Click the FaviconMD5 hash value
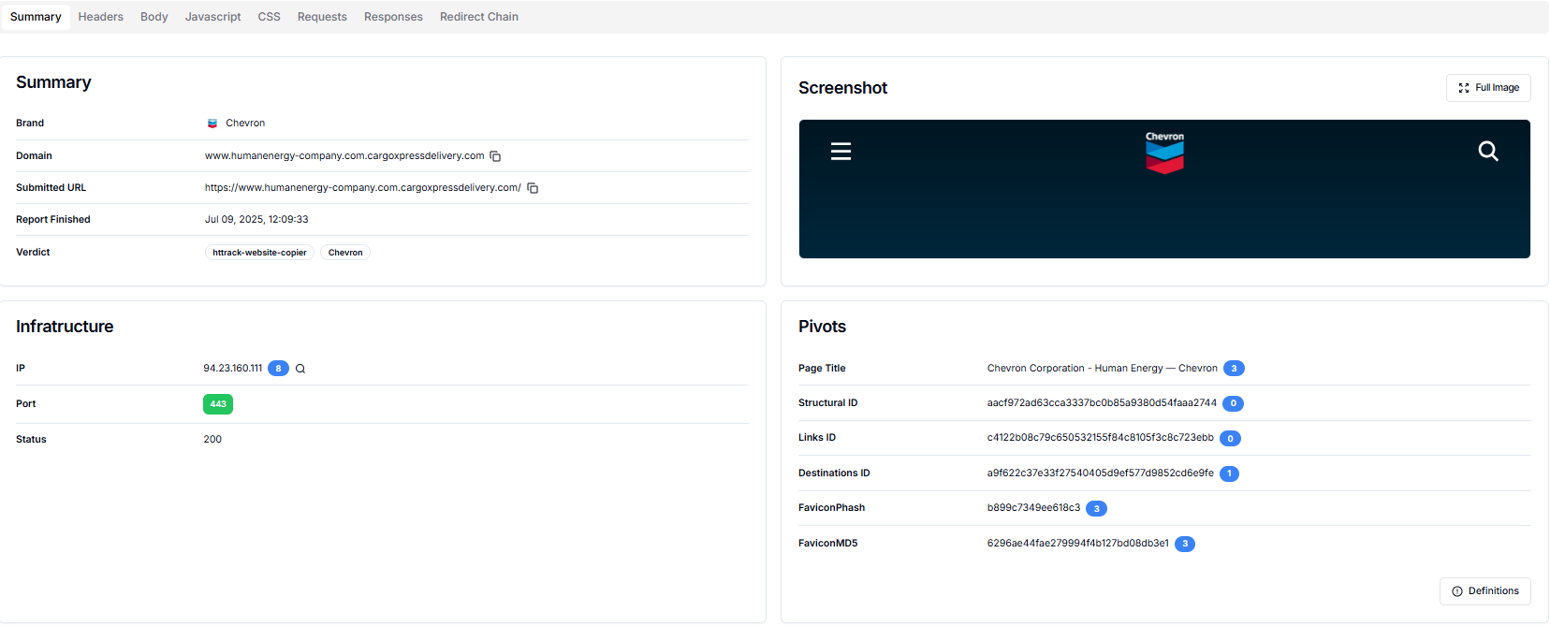The width and height of the screenshot is (1550, 626). 1078,544
